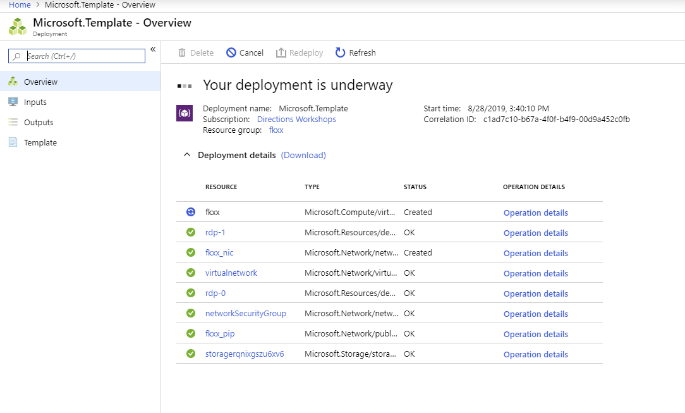Open the Directions Workshops subscription link
Screen dimensions: 685x413
pos(296,120)
